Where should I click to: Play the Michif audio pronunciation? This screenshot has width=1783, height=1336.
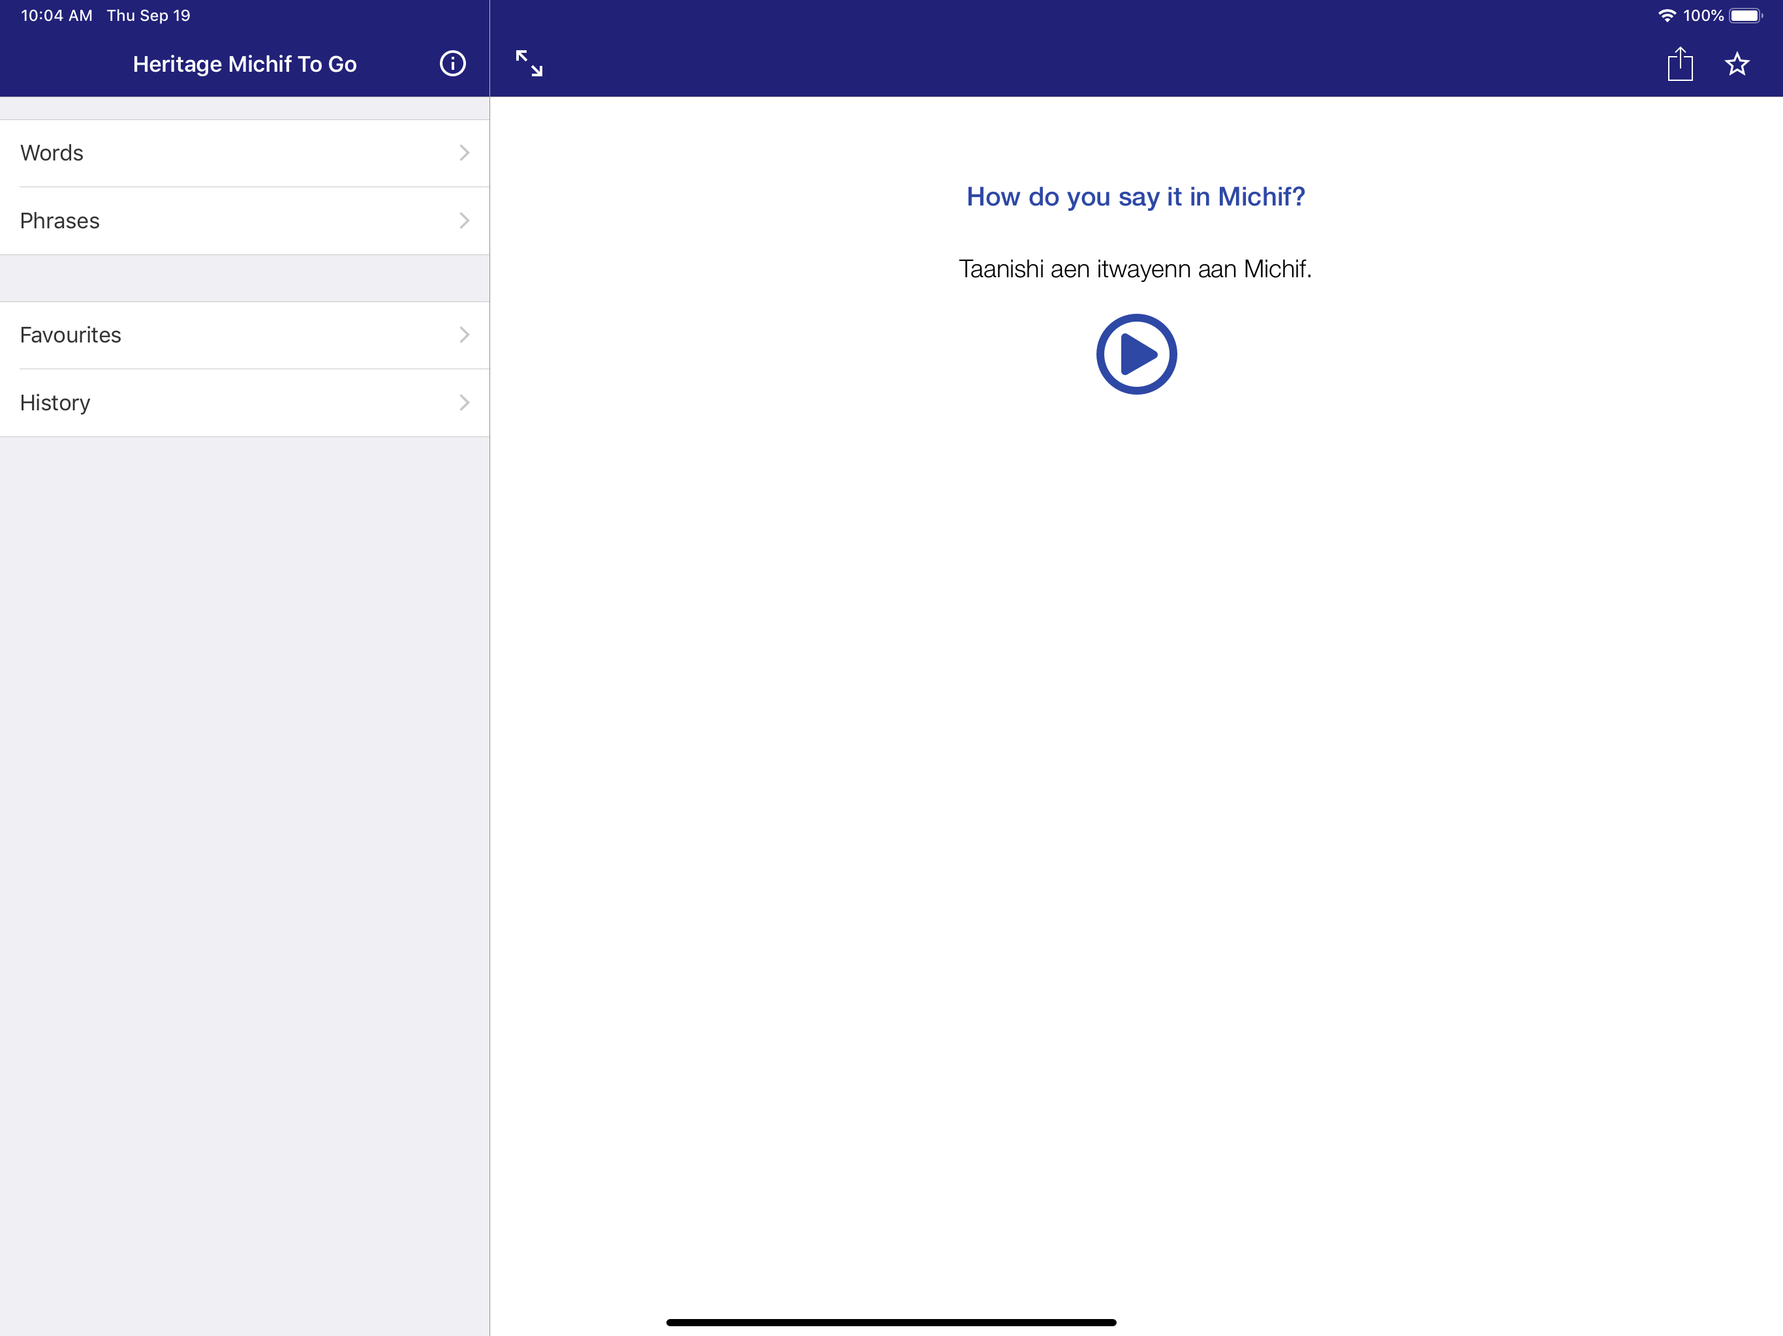[1136, 354]
